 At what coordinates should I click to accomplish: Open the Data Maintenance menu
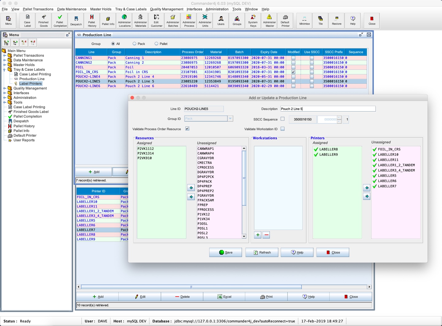click(72, 9)
